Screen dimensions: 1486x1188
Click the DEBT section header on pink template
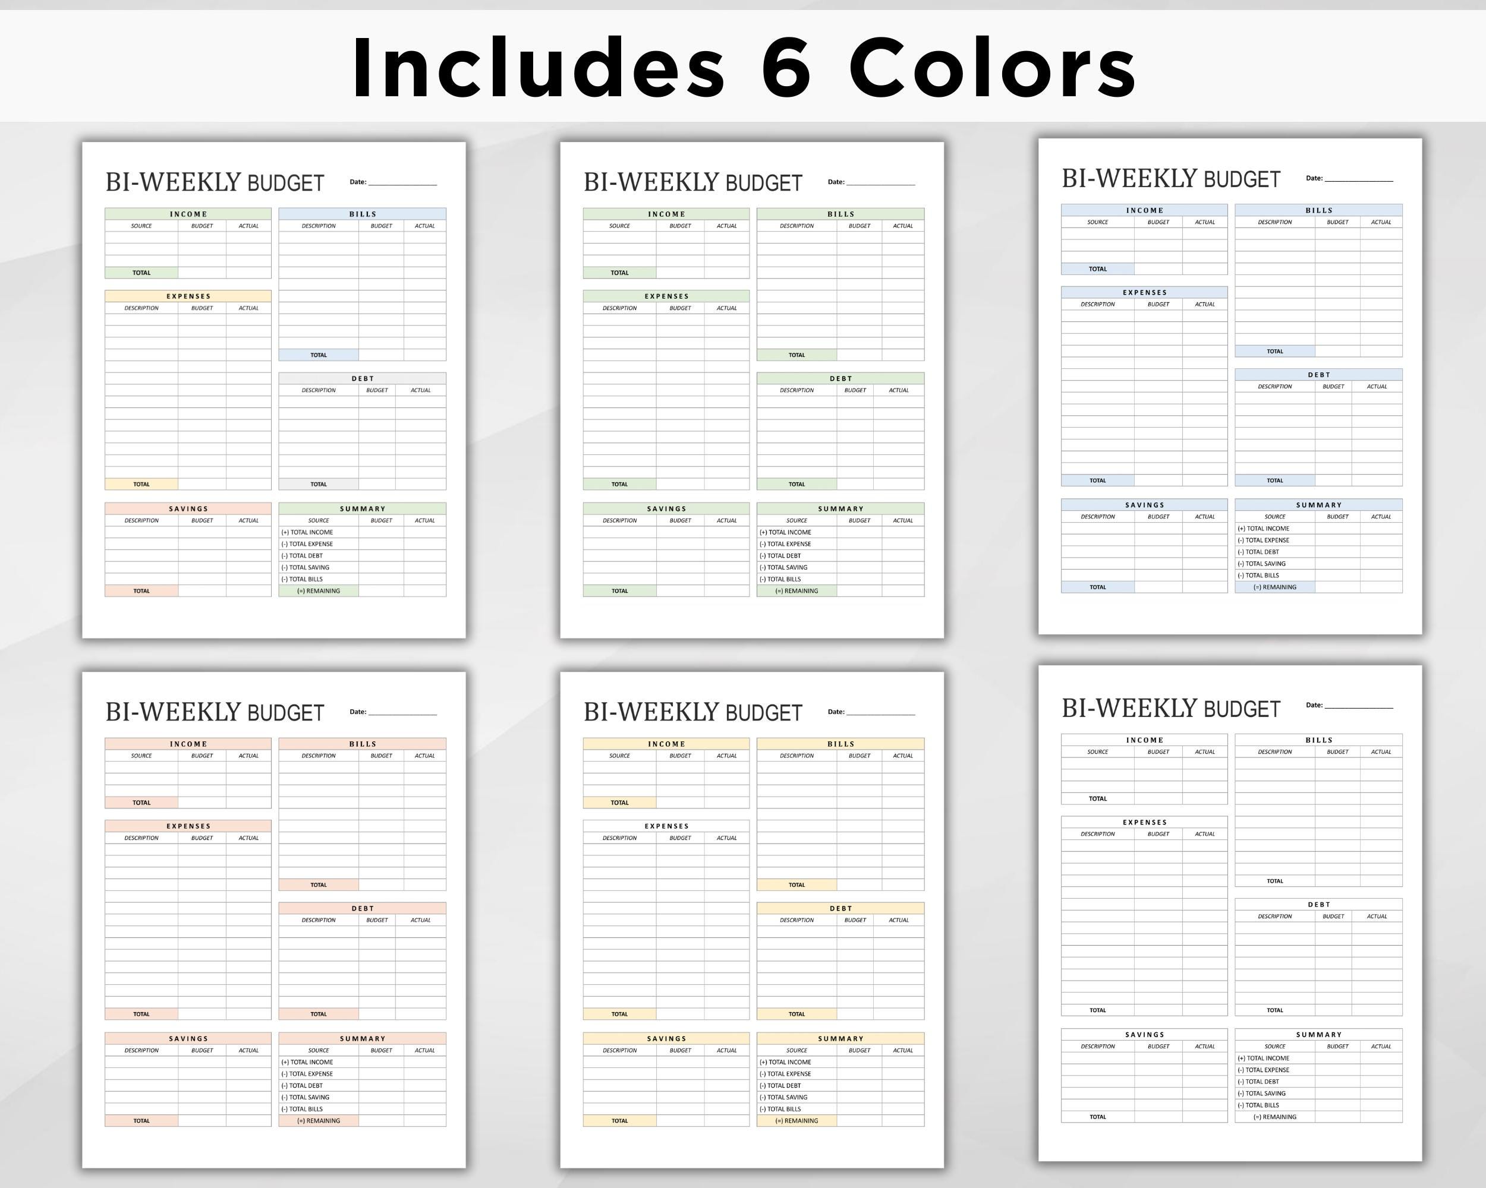click(x=361, y=908)
